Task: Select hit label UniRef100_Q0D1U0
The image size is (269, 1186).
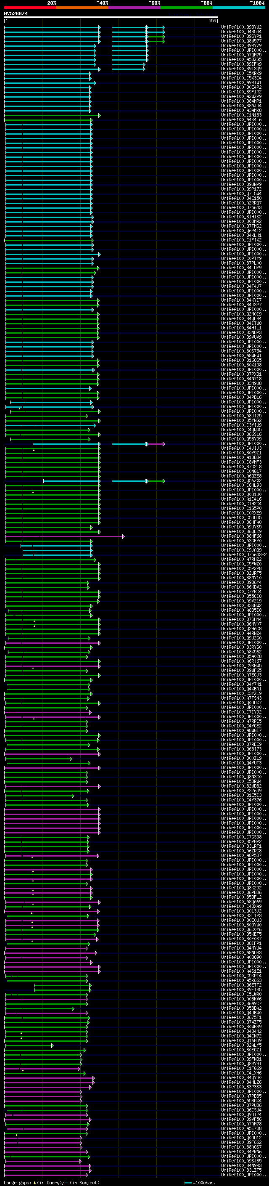Action: click(x=241, y=495)
